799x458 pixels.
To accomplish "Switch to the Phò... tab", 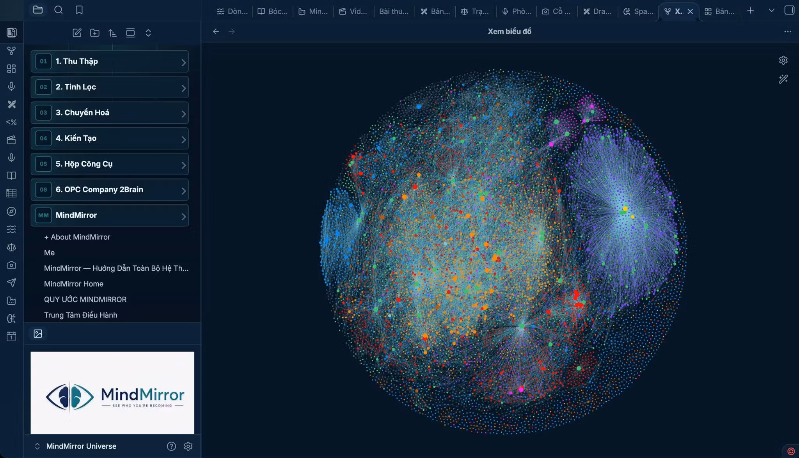I will 517,11.
